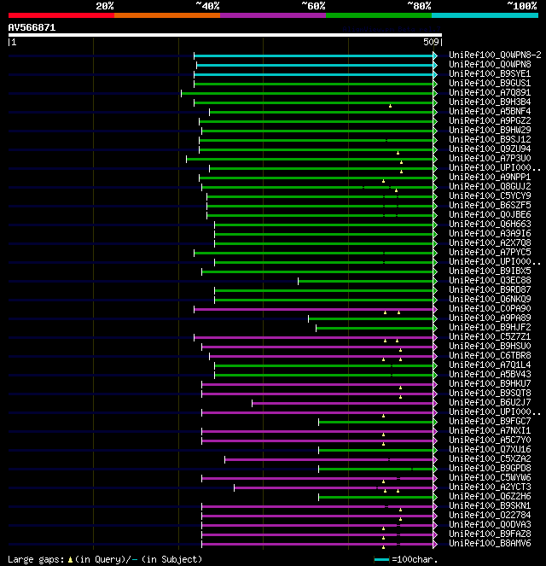
Task: Click the purple alignment bar for B6U2J7
Action: [342, 403]
